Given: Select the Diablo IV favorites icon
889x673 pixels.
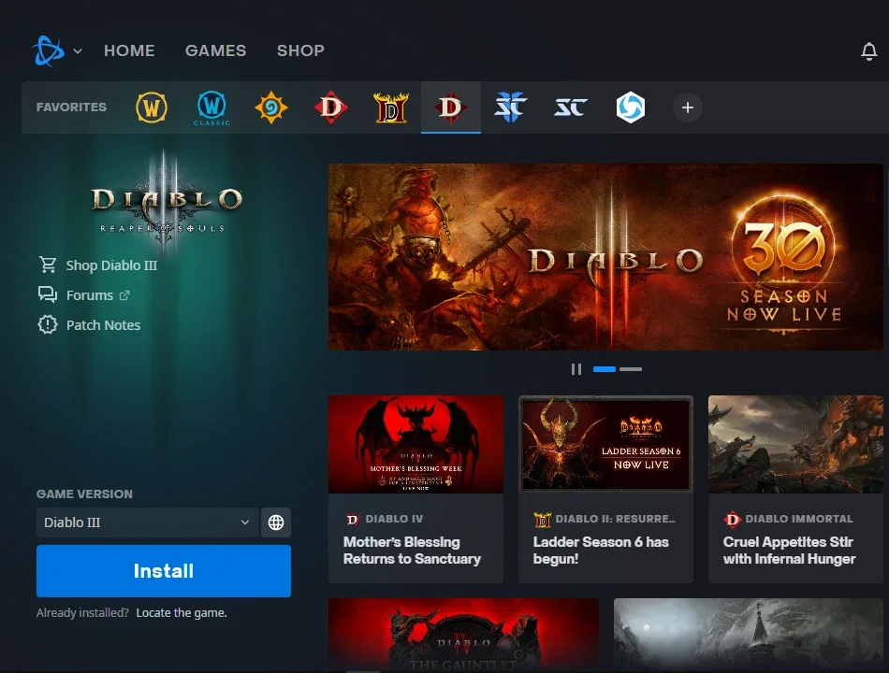Looking at the screenshot, I should [x=331, y=107].
